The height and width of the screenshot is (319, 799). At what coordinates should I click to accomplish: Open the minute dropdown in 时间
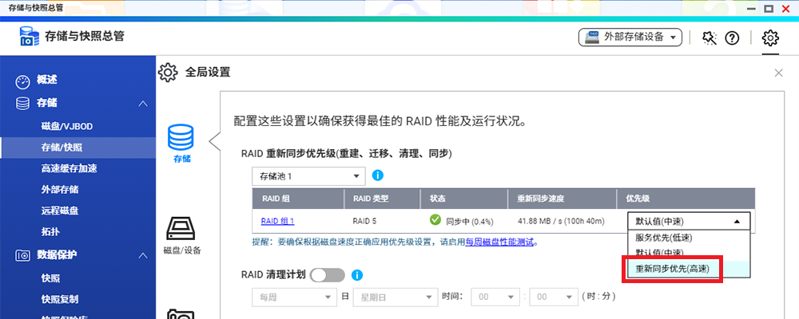tap(553, 297)
